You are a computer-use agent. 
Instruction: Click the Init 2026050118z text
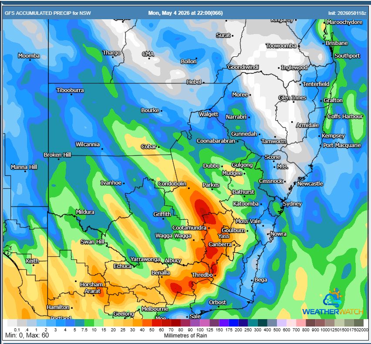(347, 13)
